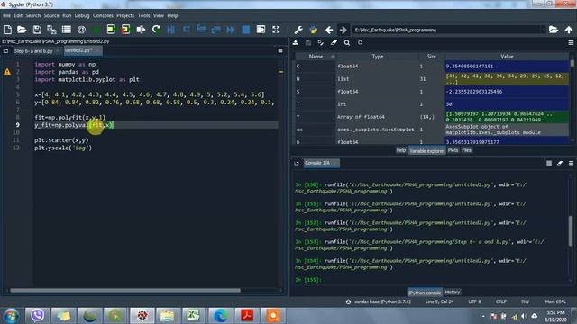Start debugging the file

(x=170, y=30)
